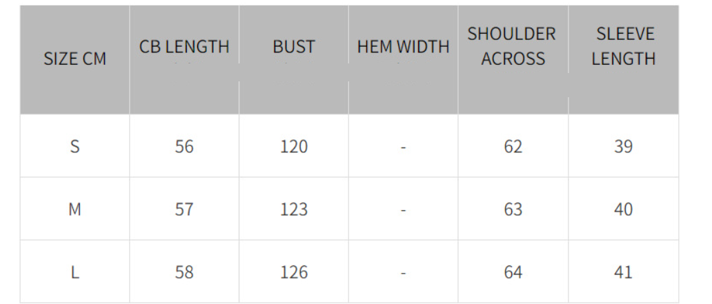The height and width of the screenshot is (304, 712).
Task: Select size S row label
Action: (75, 146)
